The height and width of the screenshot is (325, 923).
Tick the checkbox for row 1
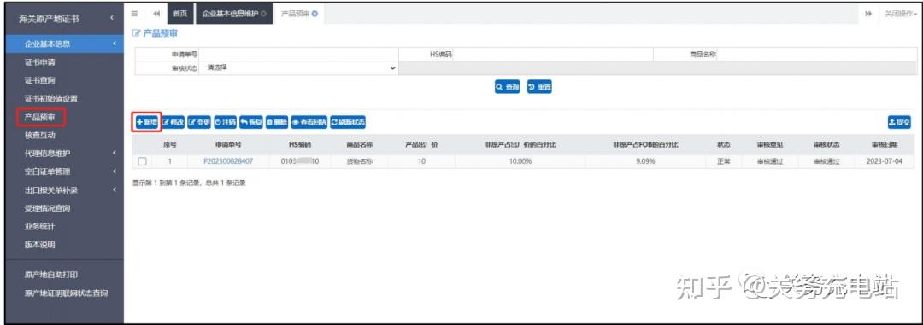142,161
